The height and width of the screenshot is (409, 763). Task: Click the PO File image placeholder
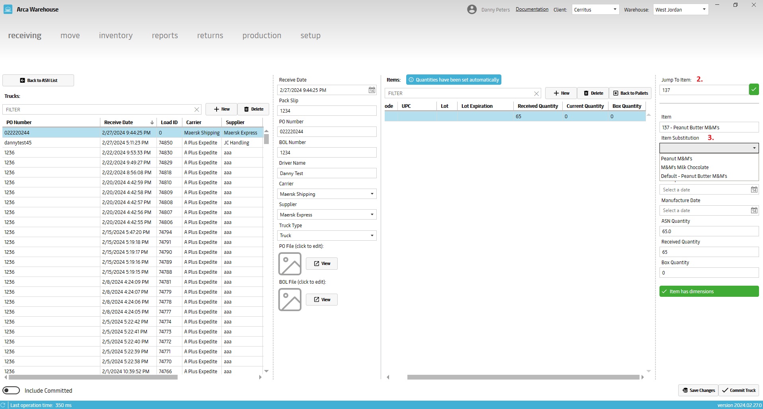click(x=290, y=264)
